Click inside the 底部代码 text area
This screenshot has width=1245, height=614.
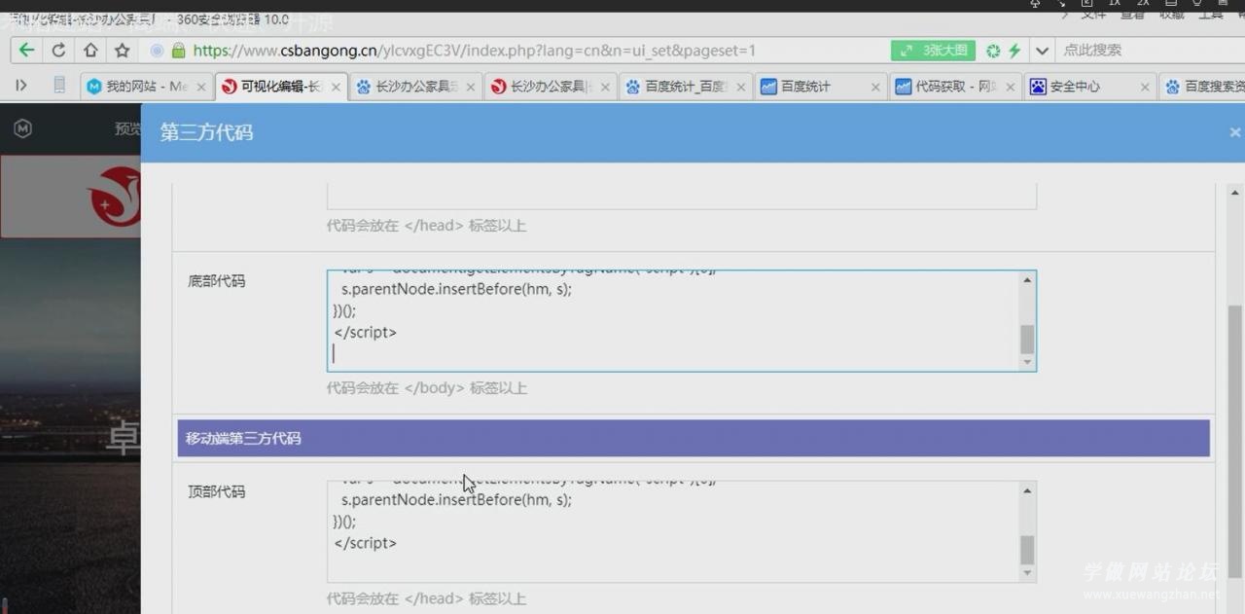(x=671, y=321)
